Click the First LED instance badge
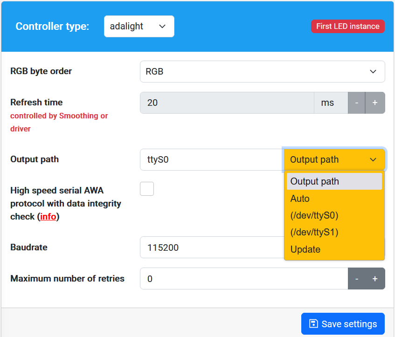The image size is (395, 337). (348, 27)
